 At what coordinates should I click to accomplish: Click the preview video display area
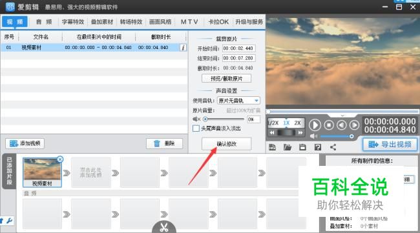pos(343,61)
